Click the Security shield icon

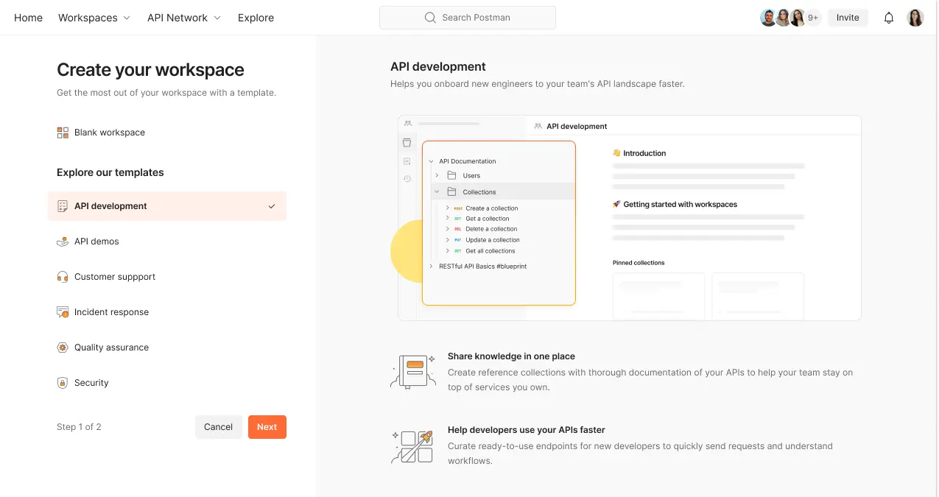(63, 383)
